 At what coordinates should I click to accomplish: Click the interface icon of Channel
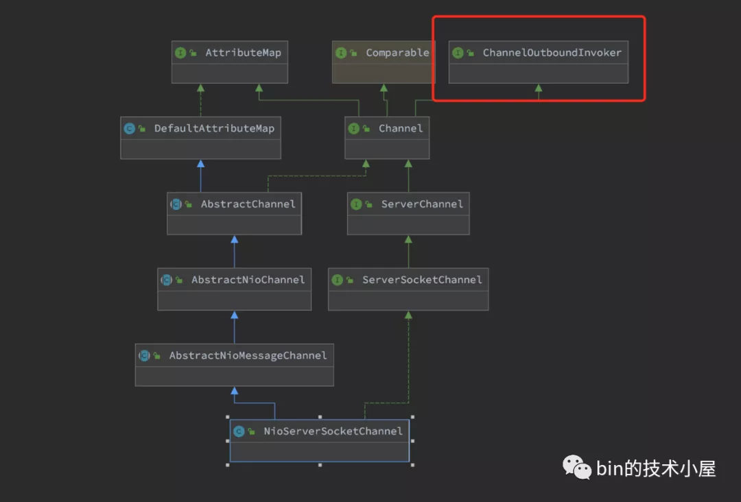tap(353, 128)
